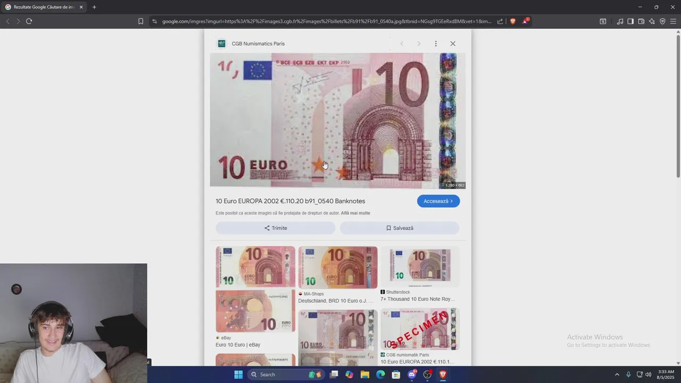The width and height of the screenshot is (681, 383).
Task: Open the Shutterstock banknote thumbnail
Action: click(420, 267)
